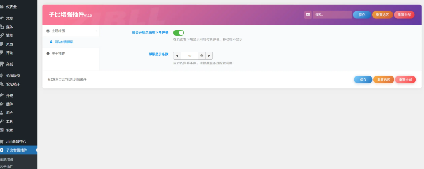Click the top 重置选区 button
This screenshot has height=169, width=424.
click(382, 14)
